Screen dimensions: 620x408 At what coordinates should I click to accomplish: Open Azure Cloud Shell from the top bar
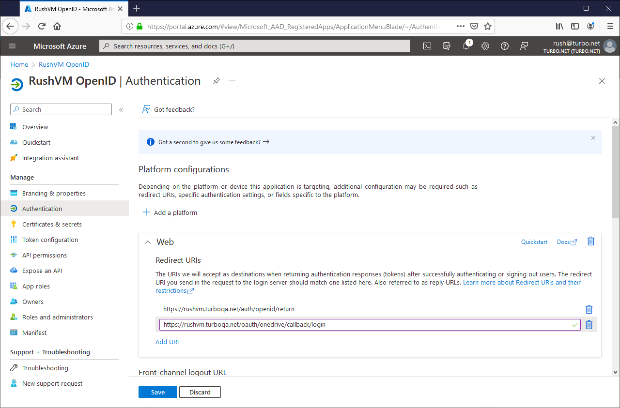click(x=427, y=46)
